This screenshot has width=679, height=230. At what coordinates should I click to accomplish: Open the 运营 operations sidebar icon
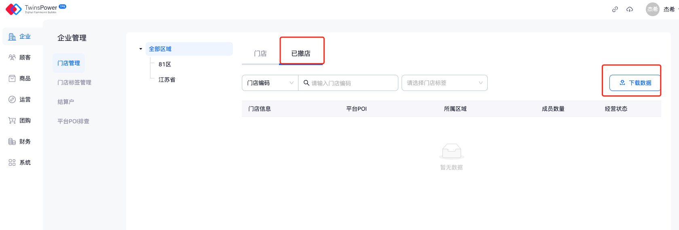point(12,99)
